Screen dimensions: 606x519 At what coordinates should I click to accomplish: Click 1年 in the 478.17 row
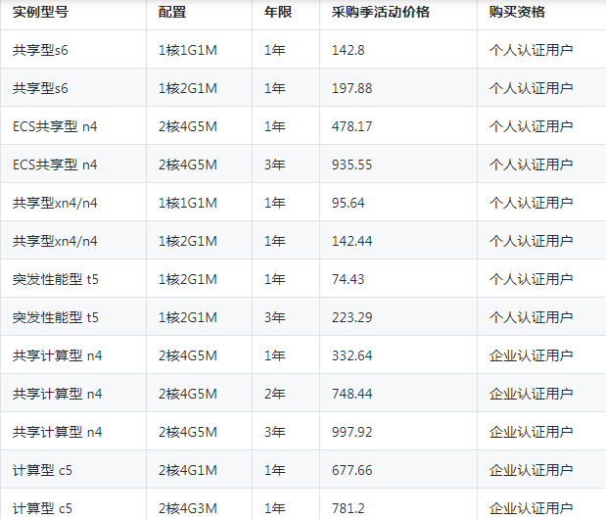click(x=275, y=126)
